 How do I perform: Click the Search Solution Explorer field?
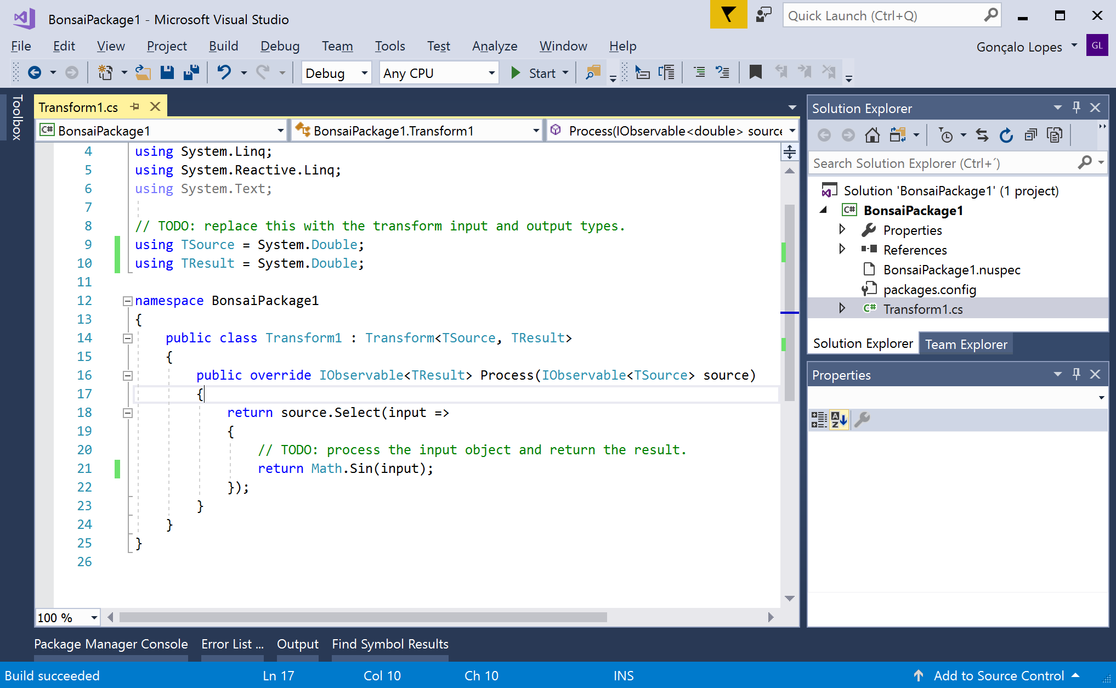coord(943,163)
